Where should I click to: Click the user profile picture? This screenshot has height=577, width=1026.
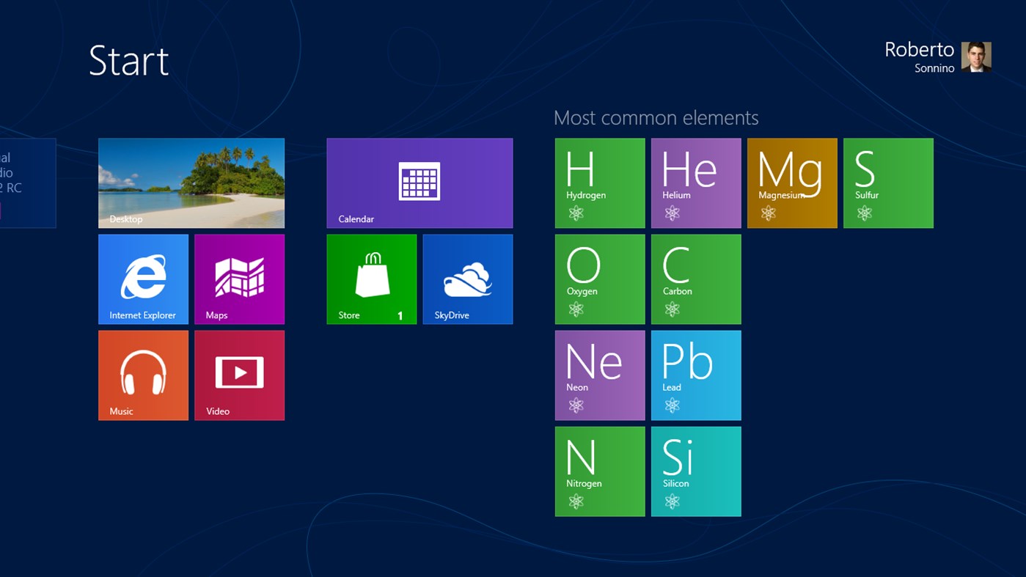pos(976,56)
